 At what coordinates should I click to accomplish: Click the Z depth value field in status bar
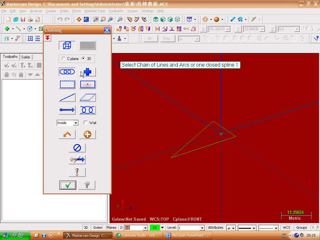(x=134, y=228)
